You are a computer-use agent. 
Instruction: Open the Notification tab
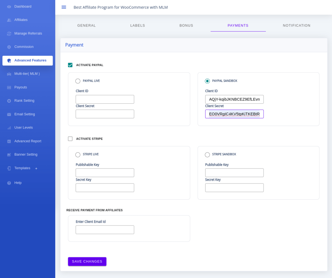[x=296, y=25]
